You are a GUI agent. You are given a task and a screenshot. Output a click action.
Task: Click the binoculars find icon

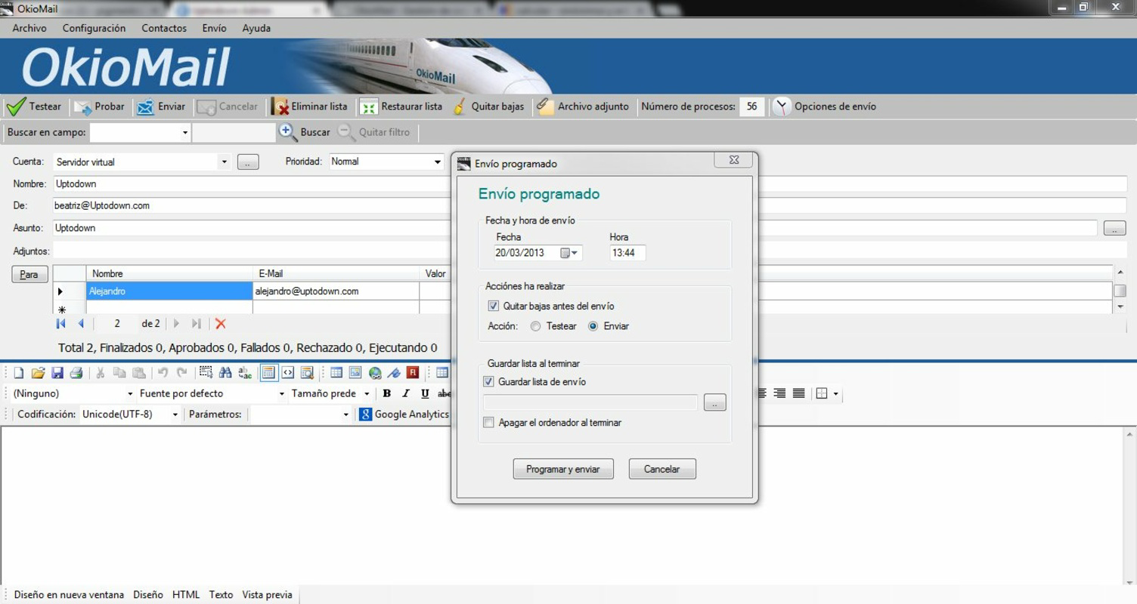(x=225, y=373)
